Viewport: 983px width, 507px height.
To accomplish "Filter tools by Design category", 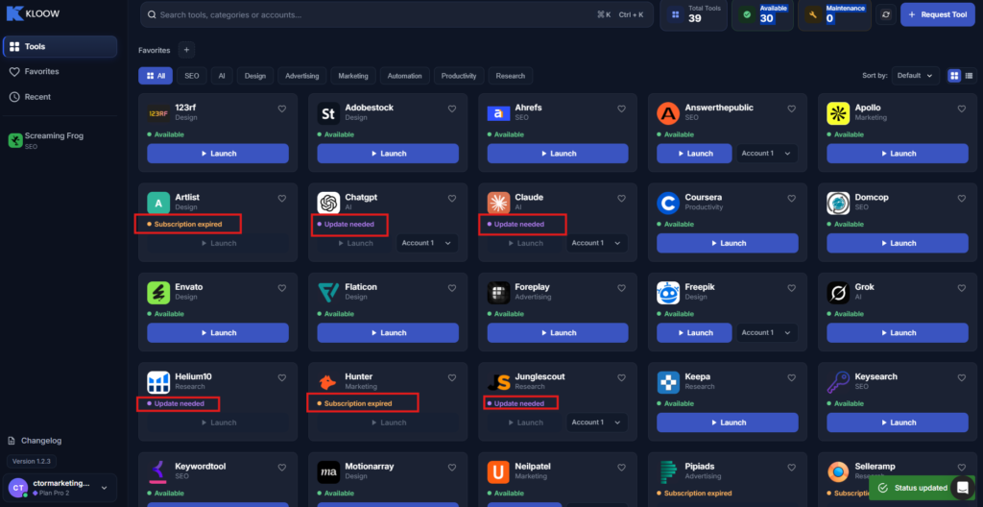I will click(x=255, y=76).
